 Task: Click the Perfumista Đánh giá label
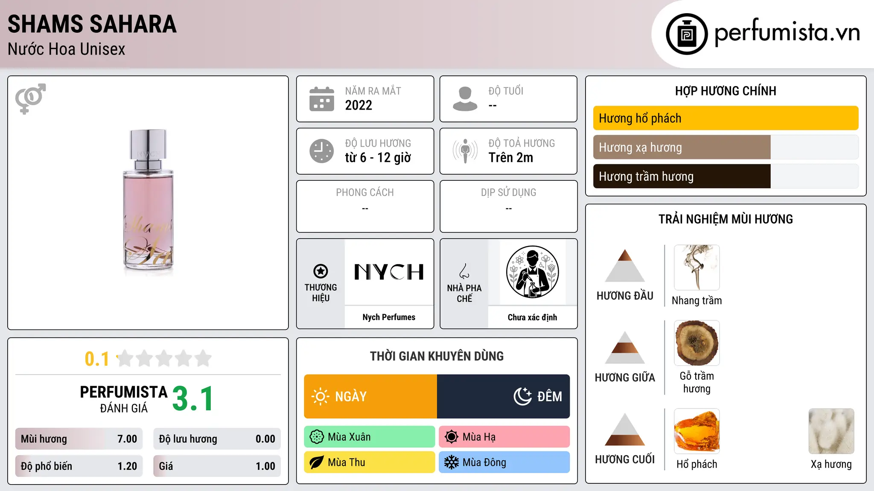(x=124, y=399)
